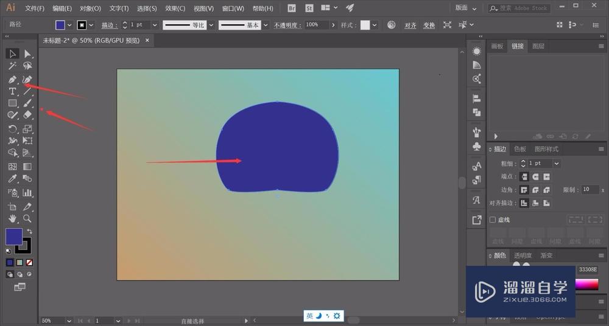
Task: Click the fill color swatch in toolbox
Action: [x=13, y=237]
